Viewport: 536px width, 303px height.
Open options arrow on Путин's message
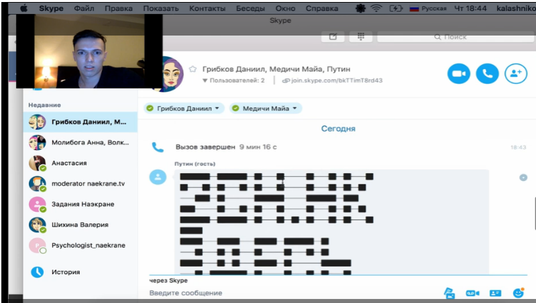(523, 177)
